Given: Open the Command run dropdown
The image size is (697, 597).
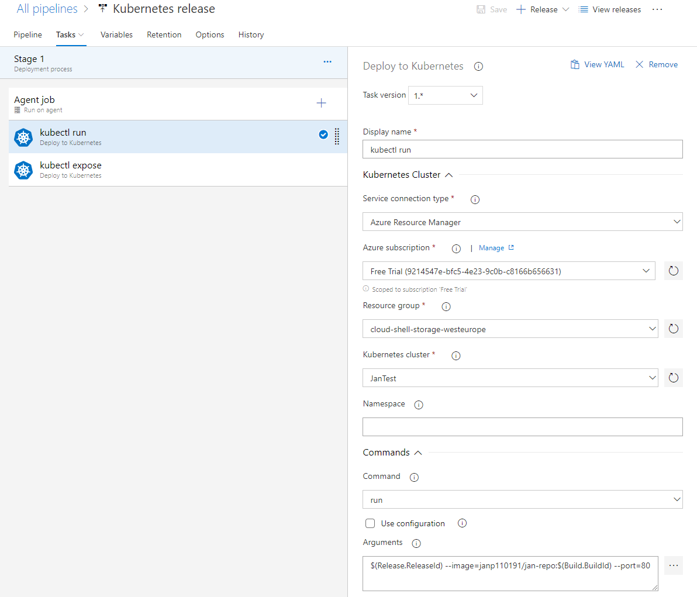Looking at the screenshot, I should click(x=523, y=500).
